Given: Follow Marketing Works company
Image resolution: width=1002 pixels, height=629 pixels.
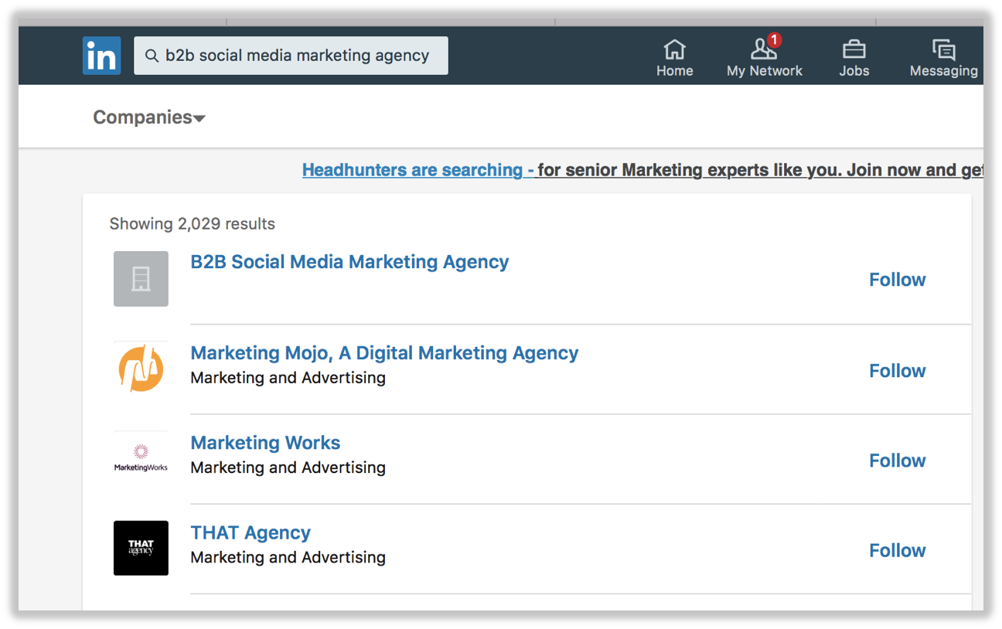Looking at the screenshot, I should coord(897,460).
